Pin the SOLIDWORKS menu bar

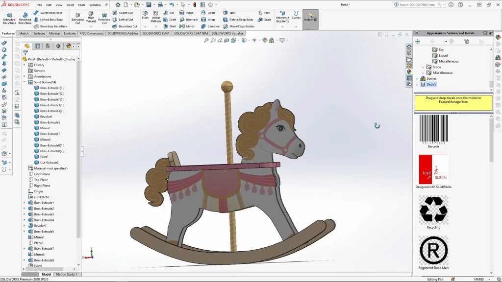pyautogui.click(x=106, y=5)
